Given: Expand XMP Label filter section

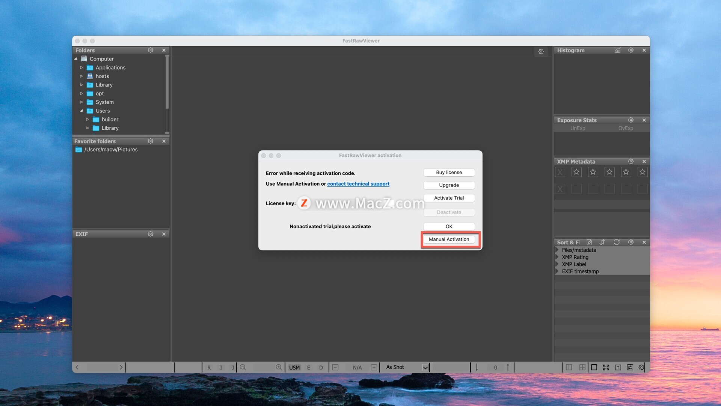Looking at the screenshot, I should pyautogui.click(x=557, y=264).
